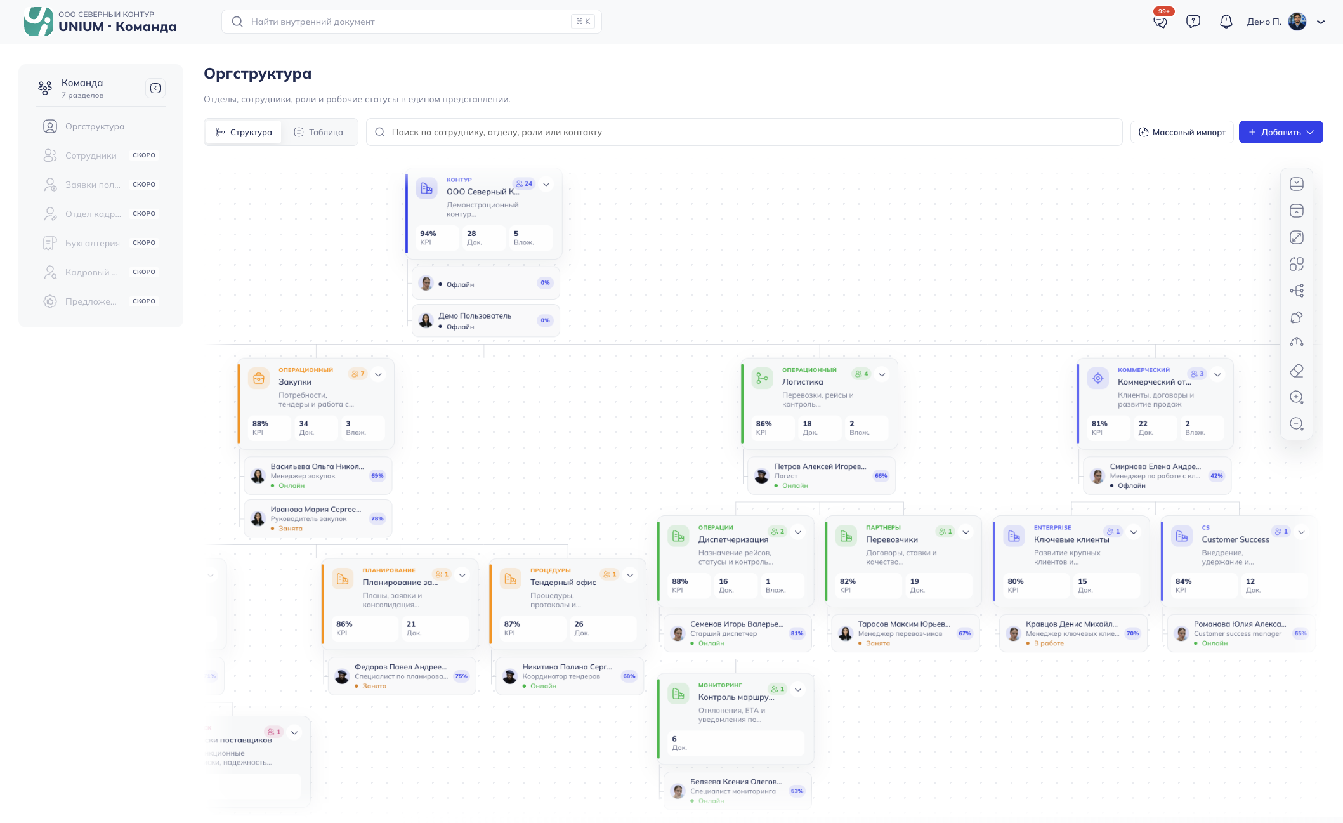Select the curve connector tool icon

click(x=1297, y=343)
